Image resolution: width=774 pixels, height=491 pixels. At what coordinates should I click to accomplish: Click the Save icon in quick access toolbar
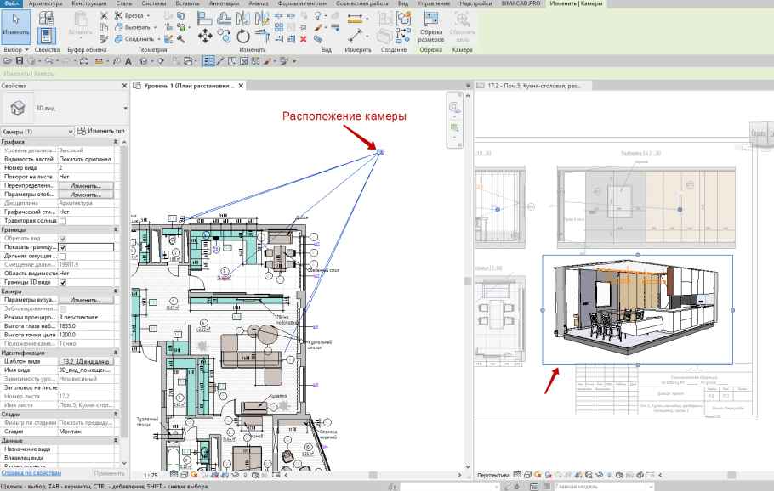20,61
